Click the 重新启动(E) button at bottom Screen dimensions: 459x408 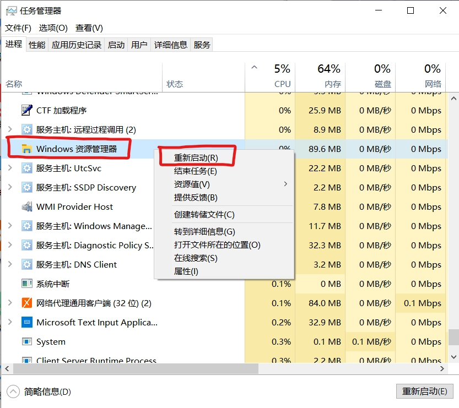tap(424, 391)
